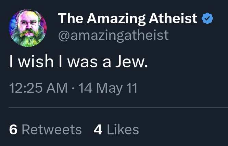Open The Amazing Atheist display name link
Screen dimensions: 228x146
[128, 18]
